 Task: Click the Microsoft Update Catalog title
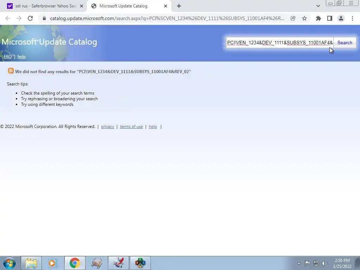pyautogui.click(x=49, y=42)
